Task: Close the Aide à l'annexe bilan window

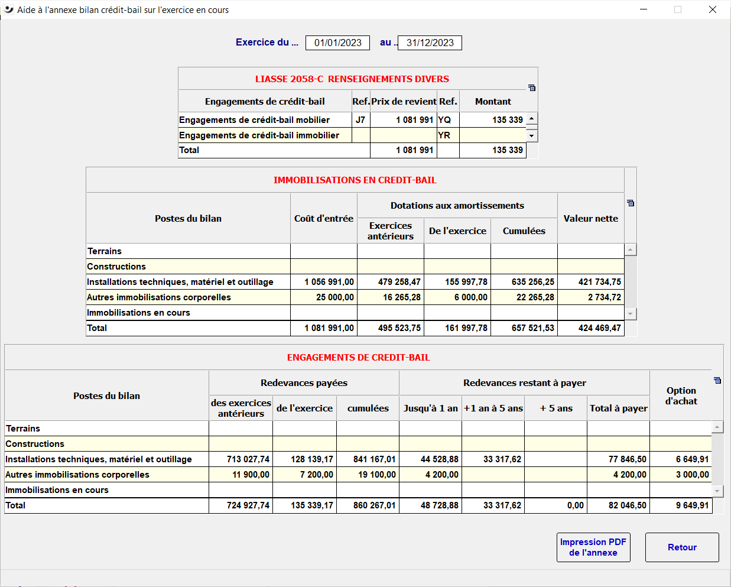Action: (x=713, y=9)
